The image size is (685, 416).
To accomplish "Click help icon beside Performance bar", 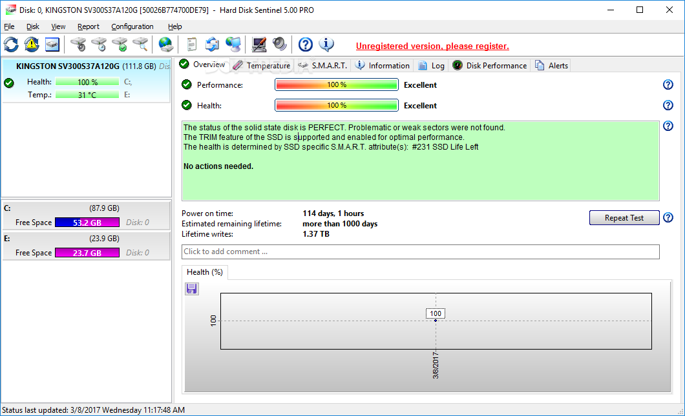I will click(x=668, y=84).
